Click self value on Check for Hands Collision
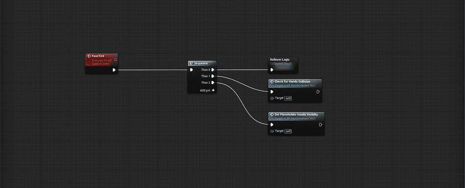The width and height of the screenshot is (465, 188). point(288,98)
